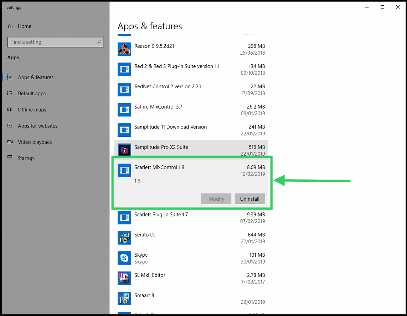407x316 pixels.
Task: Click the Red 2 & Red 3 Plug-in Suite icon
Action: pos(124,69)
